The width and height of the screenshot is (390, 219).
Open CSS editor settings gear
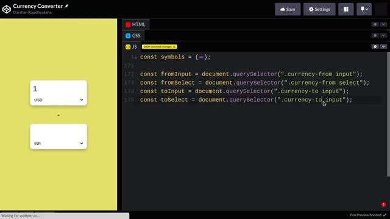(375, 35)
